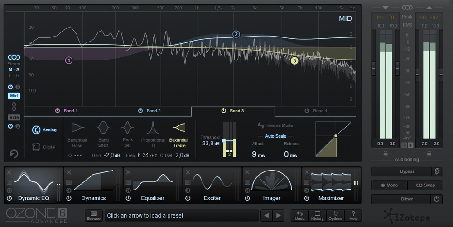Viewport: 453px width, 227px height.
Task: Click the Mid/Side link chain icon
Action: (14, 107)
